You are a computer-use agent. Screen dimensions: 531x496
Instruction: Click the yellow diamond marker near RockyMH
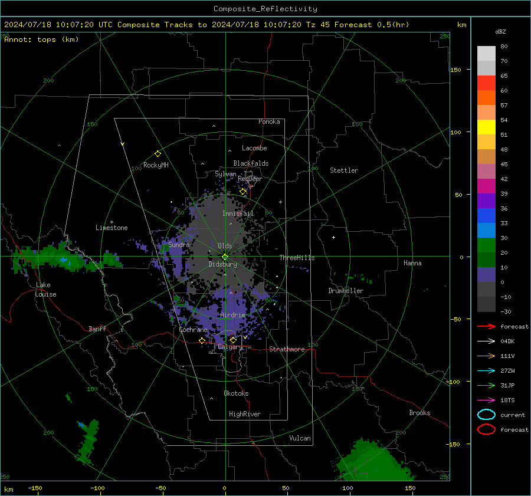(x=158, y=154)
